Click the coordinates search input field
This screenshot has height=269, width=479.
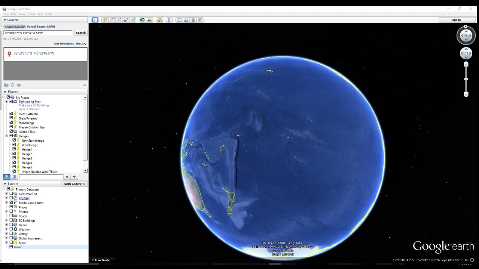pyautogui.click(x=38, y=33)
